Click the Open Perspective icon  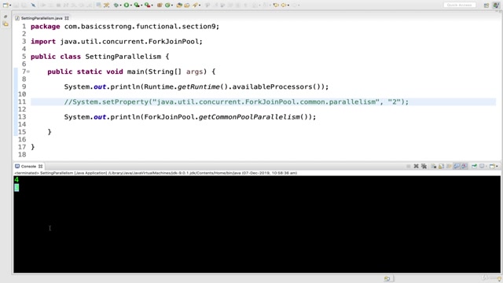point(486,6)
